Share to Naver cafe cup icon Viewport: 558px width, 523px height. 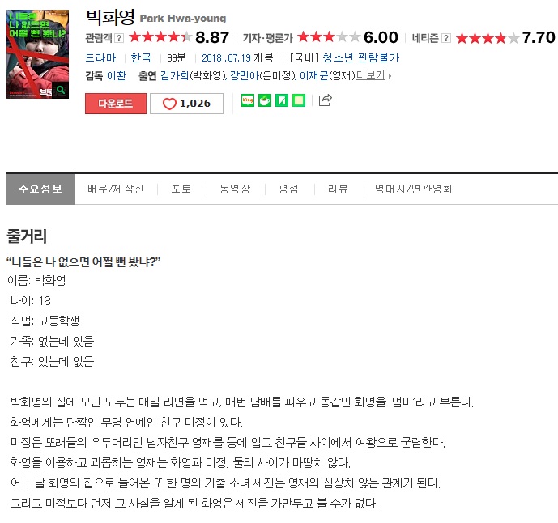click(x=264, y=100)
